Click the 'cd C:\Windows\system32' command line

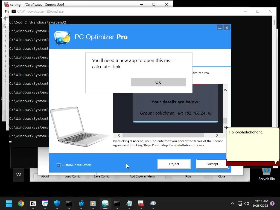pyautogui.click(x=42, y=22)
